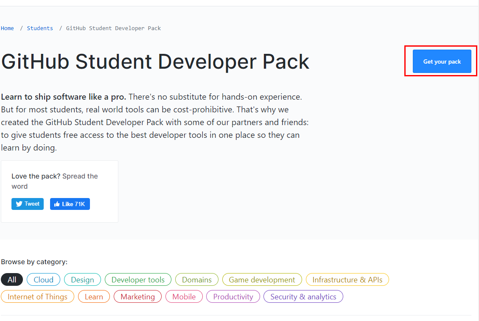The width and height of the screenshot is (479, 321).
Task: Filter by the Productivity category
Action: [233, 296]
